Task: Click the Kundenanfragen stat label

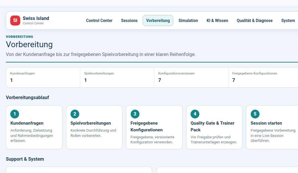Action: tap(22, 73)
